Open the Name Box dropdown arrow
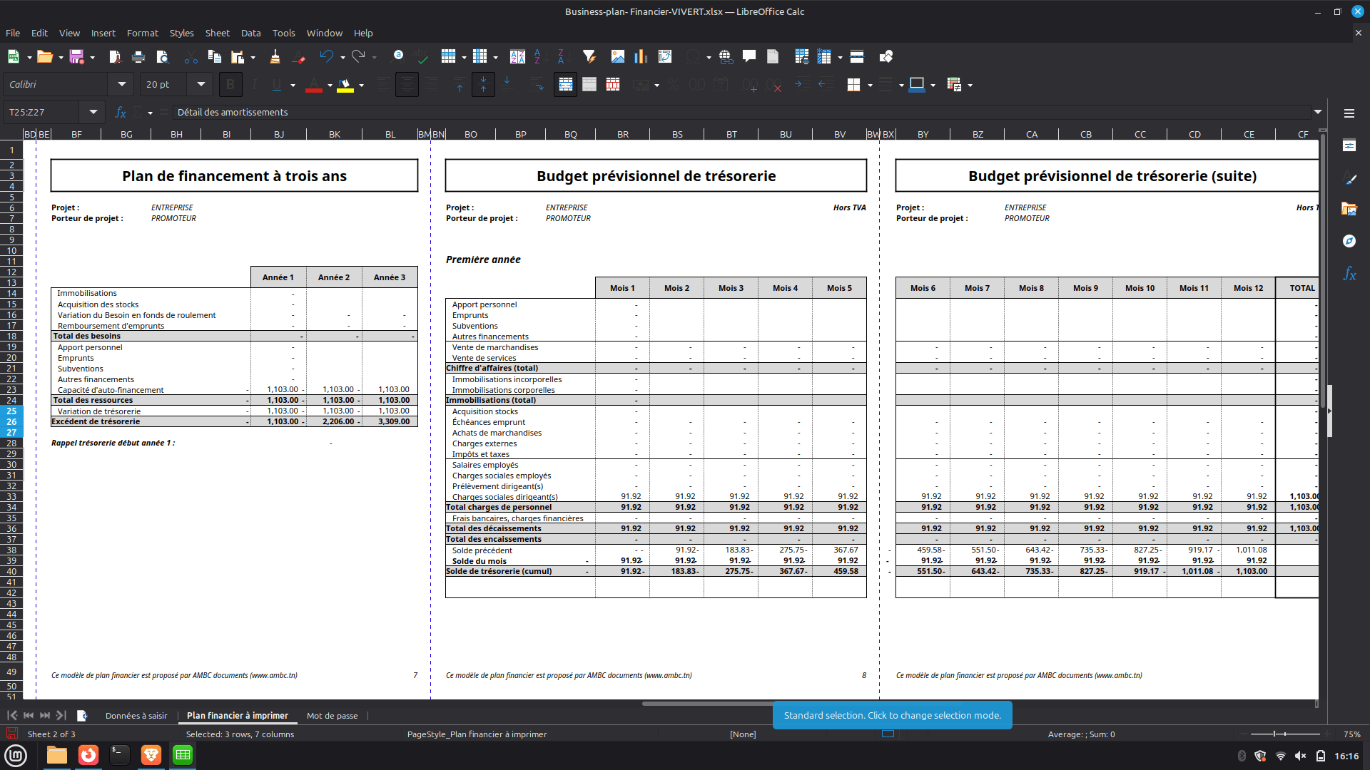The image size is (1370, 770). coord(93,113)
